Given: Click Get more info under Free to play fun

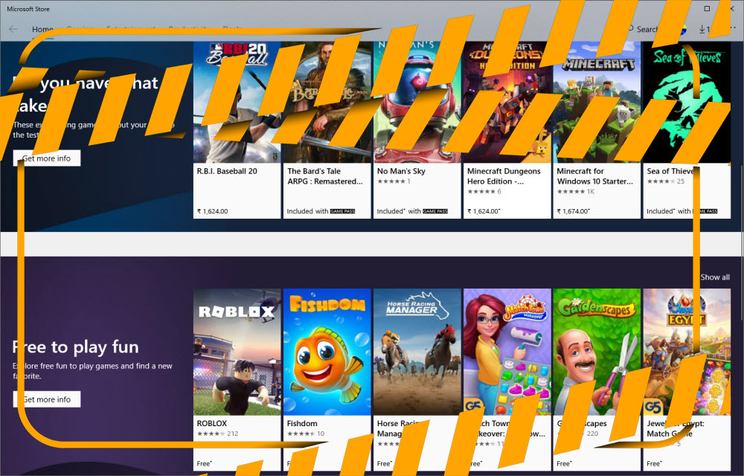Looking at the screenshot, I should coord(46,399).
